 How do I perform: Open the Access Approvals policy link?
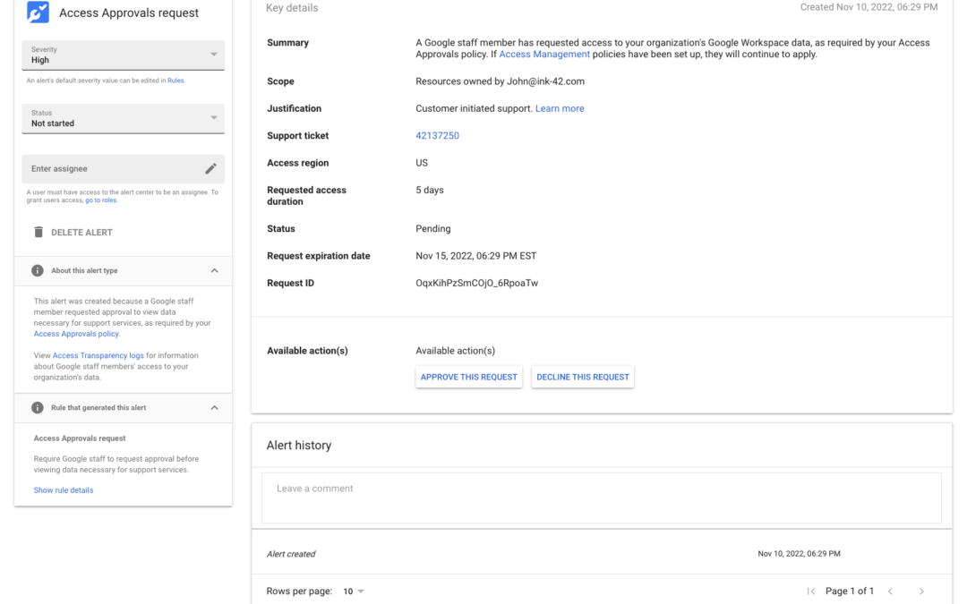76,334
